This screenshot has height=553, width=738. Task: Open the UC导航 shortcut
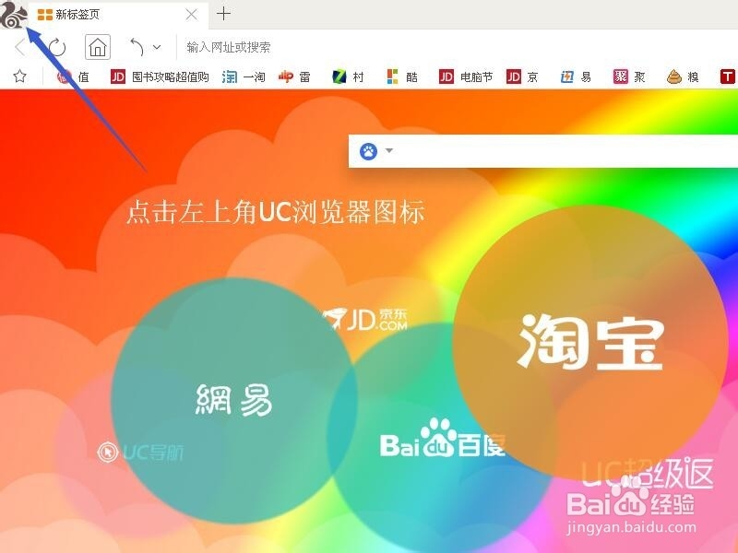click(140, 453)
